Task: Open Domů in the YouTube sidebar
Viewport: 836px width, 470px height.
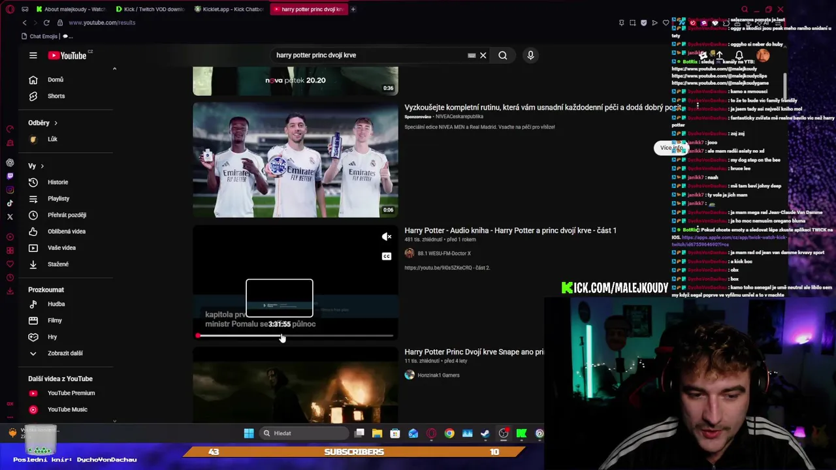Action: 56,80
